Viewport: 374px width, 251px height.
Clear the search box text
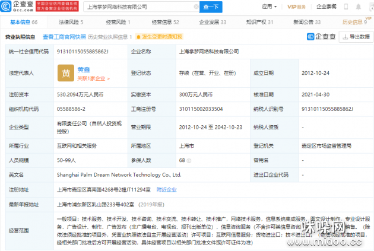196,7
